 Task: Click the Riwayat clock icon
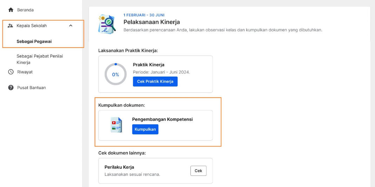tap(11, 72)
